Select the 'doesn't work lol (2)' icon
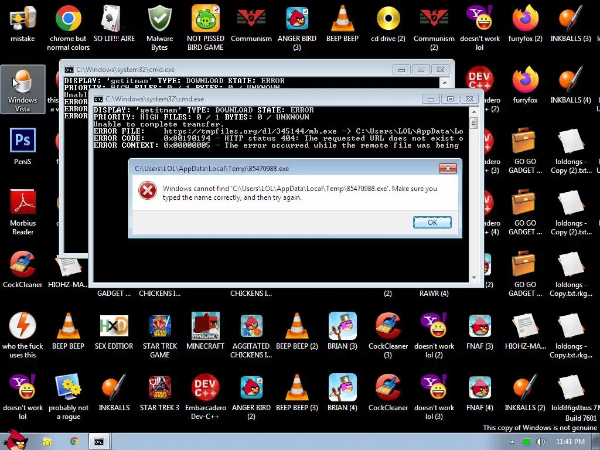 click(434, 335)
